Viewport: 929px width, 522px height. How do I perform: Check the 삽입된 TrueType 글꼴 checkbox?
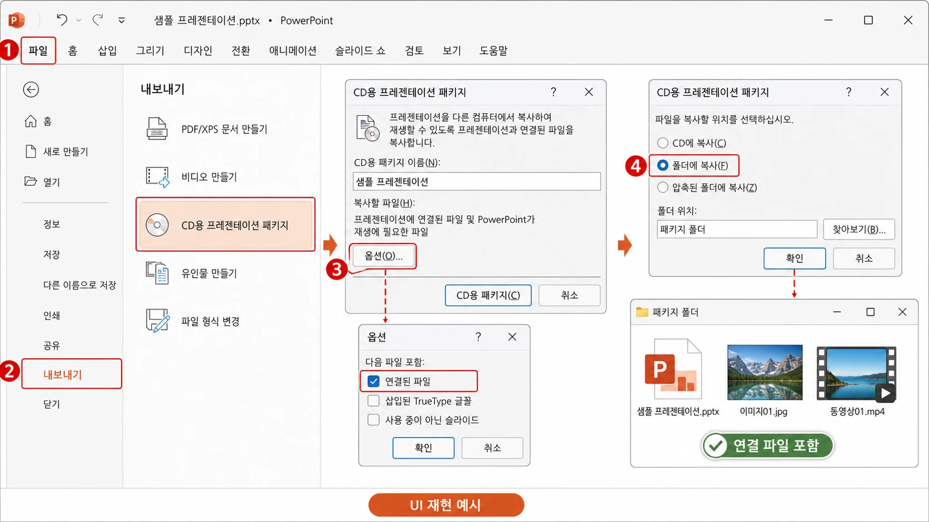coord(374,401)
